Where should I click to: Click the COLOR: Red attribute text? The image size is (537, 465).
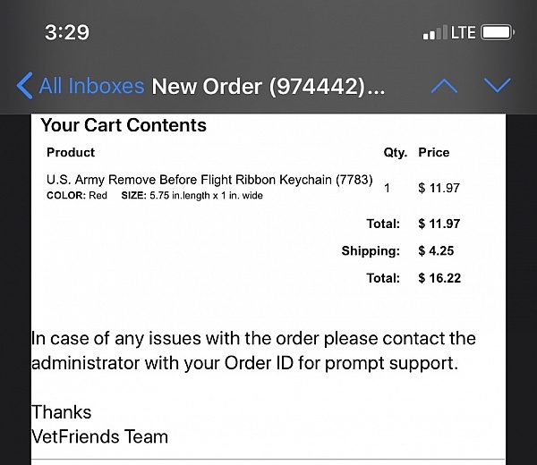pyautogui.click(x=77, y=196)
